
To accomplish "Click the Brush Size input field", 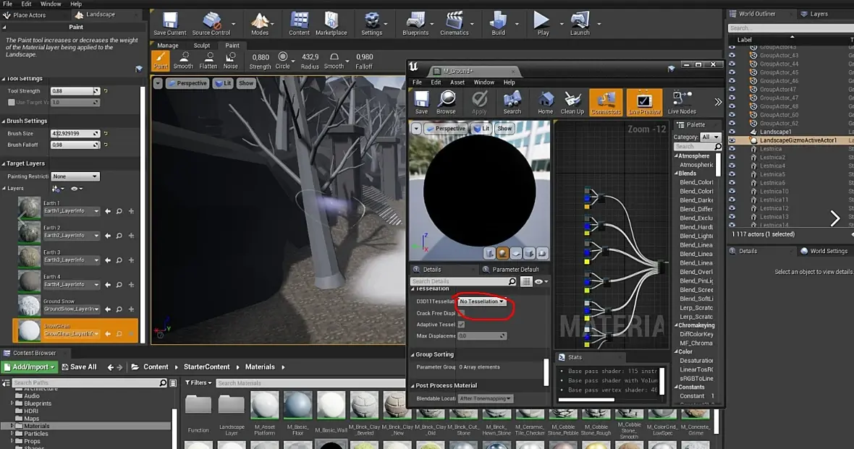I will click(74, 134).
